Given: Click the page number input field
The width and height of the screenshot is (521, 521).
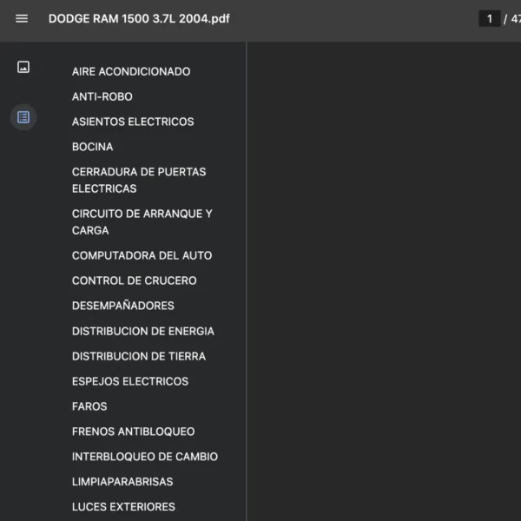Looking at the screenshot, I should (x=490, y=18).
